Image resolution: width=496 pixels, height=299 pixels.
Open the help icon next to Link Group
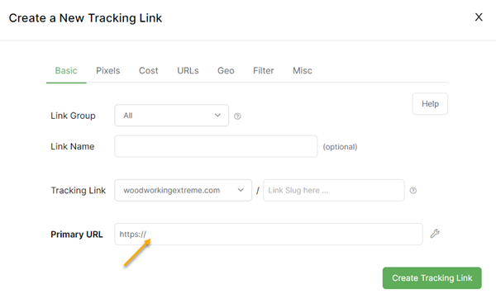click(237, 116)
